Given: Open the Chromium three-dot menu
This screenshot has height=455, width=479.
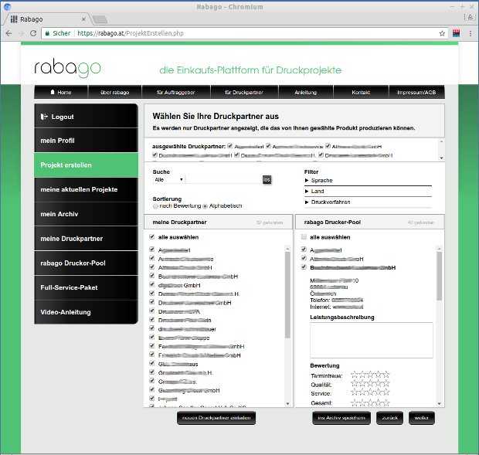Looking at the screenshot, I should [471, 33].
